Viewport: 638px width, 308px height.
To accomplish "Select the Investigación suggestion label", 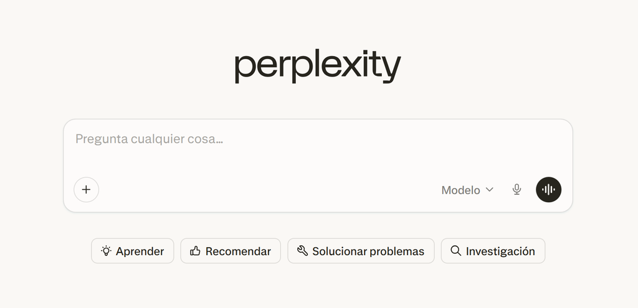I will pos(500,251).
